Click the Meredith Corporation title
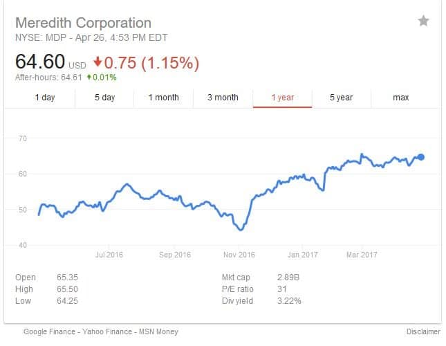 [83, 23]
